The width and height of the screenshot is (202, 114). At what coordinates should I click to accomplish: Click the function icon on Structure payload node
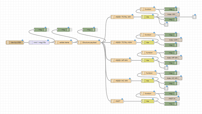point(79,42)
